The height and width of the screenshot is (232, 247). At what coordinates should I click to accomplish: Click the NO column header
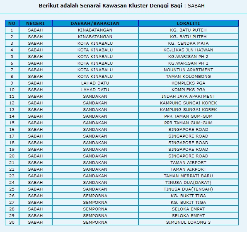pos(12,23)
